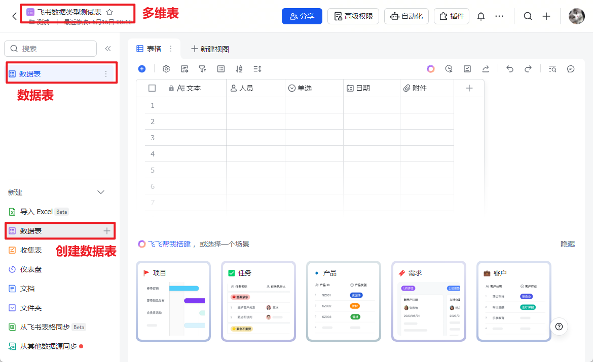Click the blue add-record plus icon
Viewport: 593px width, 362px height.
point(142,69)
